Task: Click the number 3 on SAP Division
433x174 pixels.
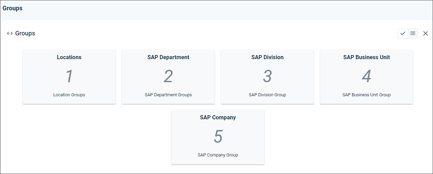Action: (267, 76)
